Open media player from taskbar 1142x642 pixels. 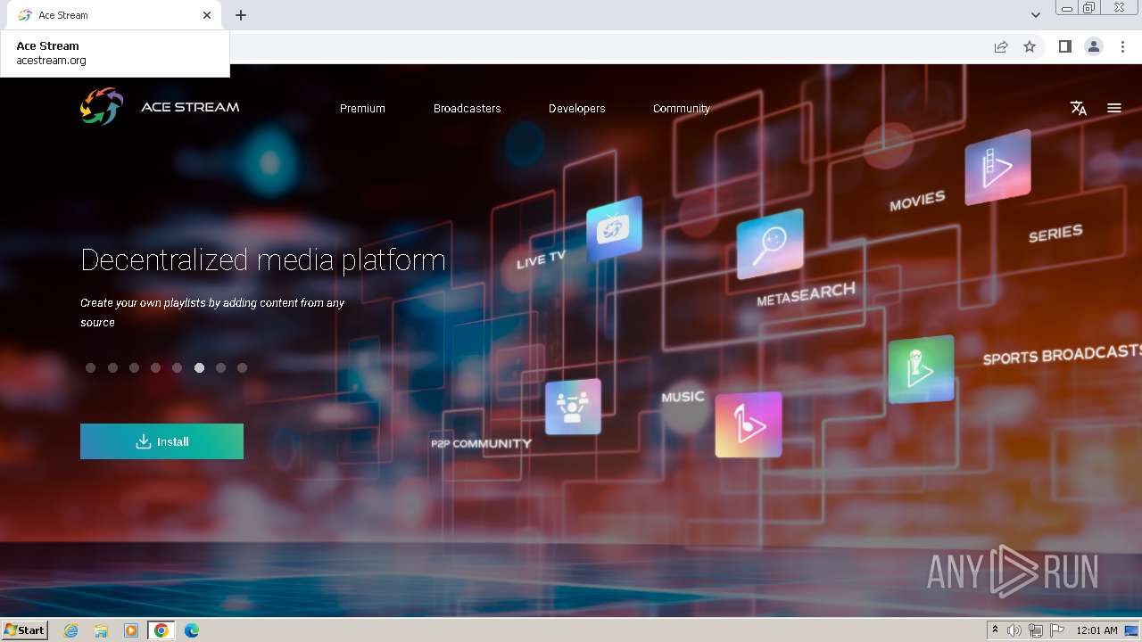click(131, 630)
